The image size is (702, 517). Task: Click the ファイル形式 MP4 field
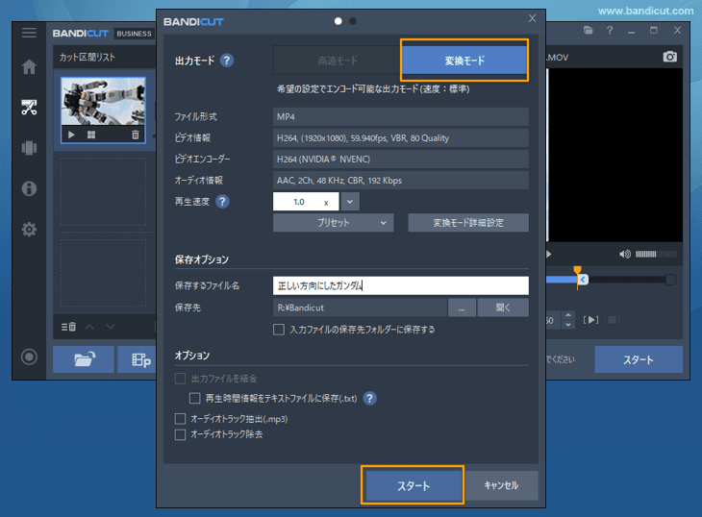(401, 116)
